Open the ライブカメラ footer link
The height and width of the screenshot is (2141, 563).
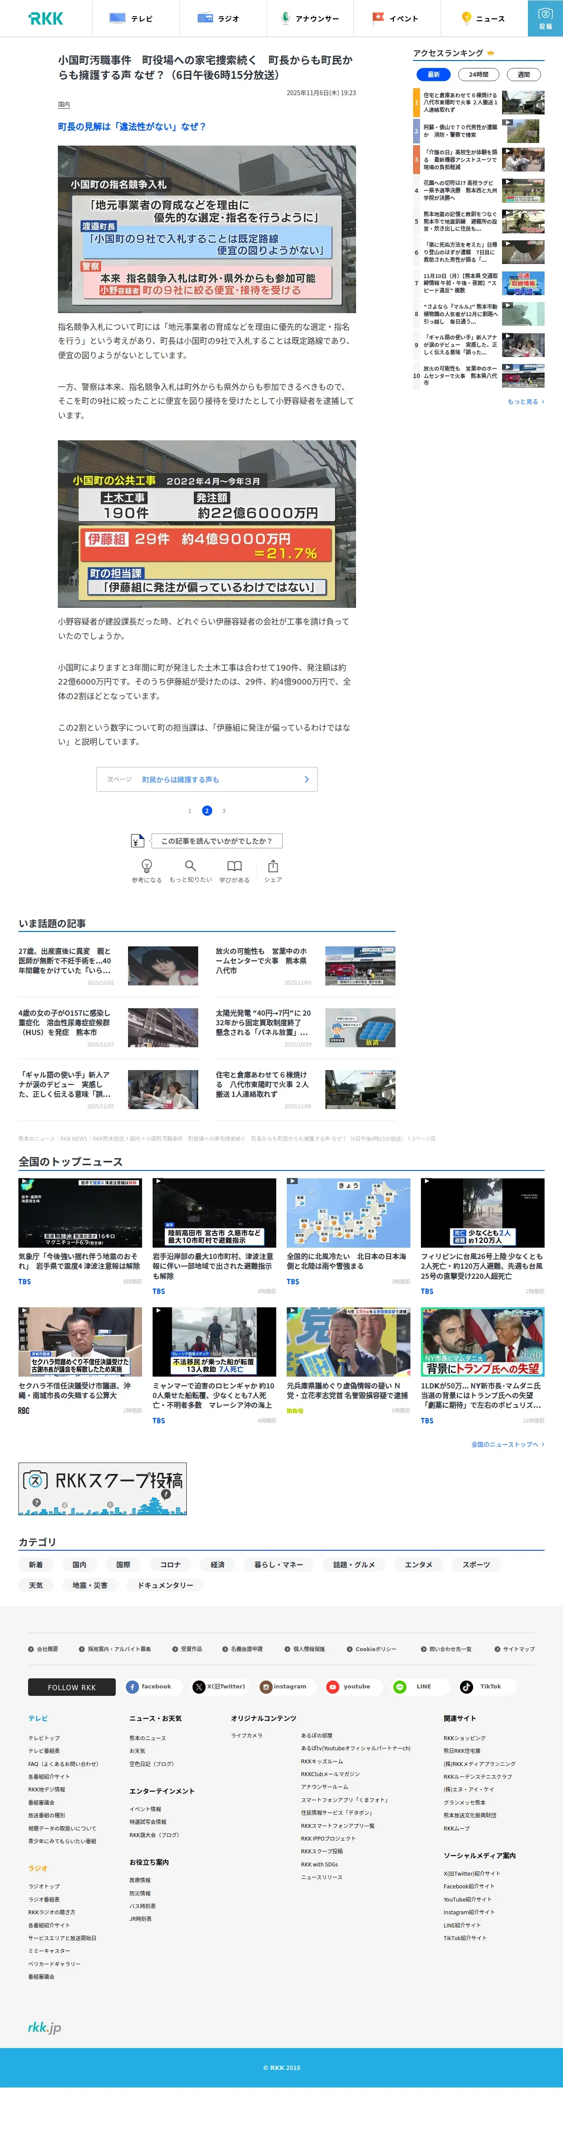coord(246,1735)
